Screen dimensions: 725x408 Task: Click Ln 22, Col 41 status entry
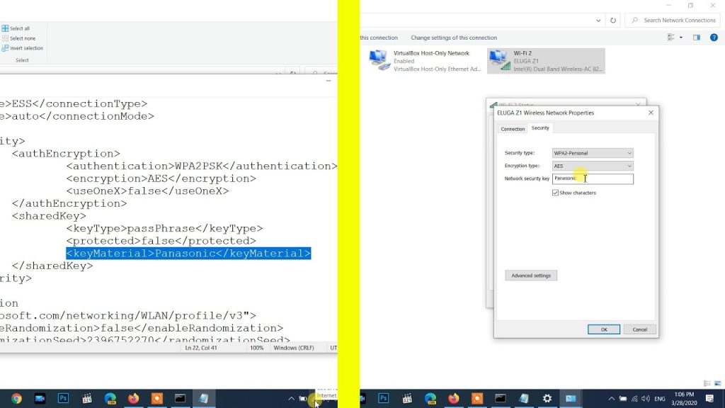[x=200, y=348]
